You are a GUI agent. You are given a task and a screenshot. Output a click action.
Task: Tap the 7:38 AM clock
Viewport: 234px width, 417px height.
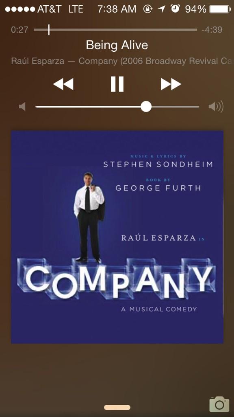tap(117, 9)
